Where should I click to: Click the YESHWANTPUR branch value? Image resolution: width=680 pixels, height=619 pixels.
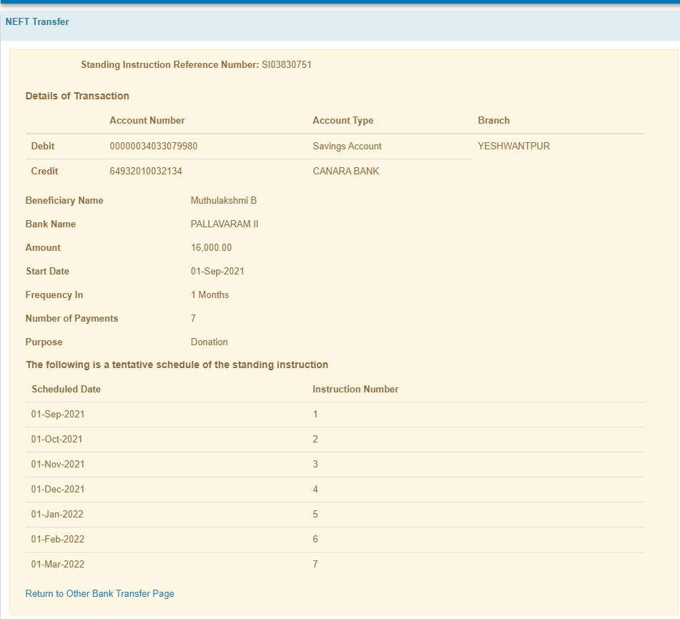point(513,147)
